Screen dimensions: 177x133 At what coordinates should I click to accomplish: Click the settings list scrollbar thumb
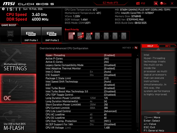click(137, 90)
